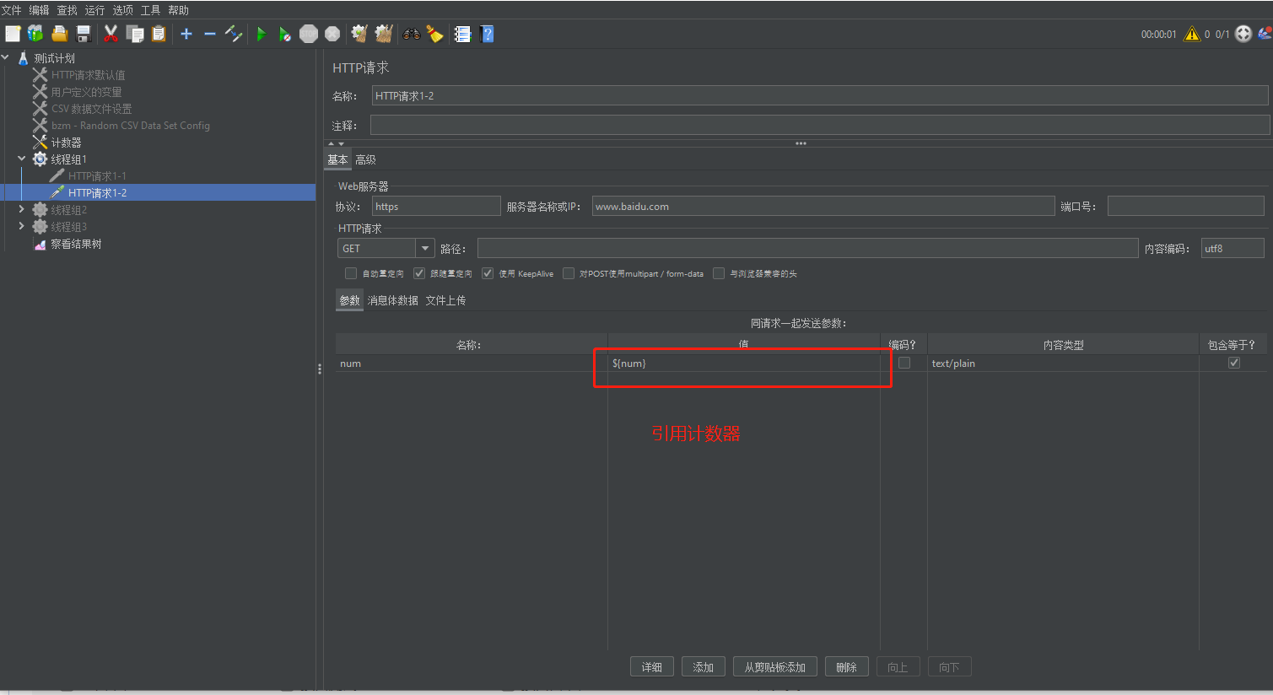Save the test plan with floppy icon

(x=83, y=34)
